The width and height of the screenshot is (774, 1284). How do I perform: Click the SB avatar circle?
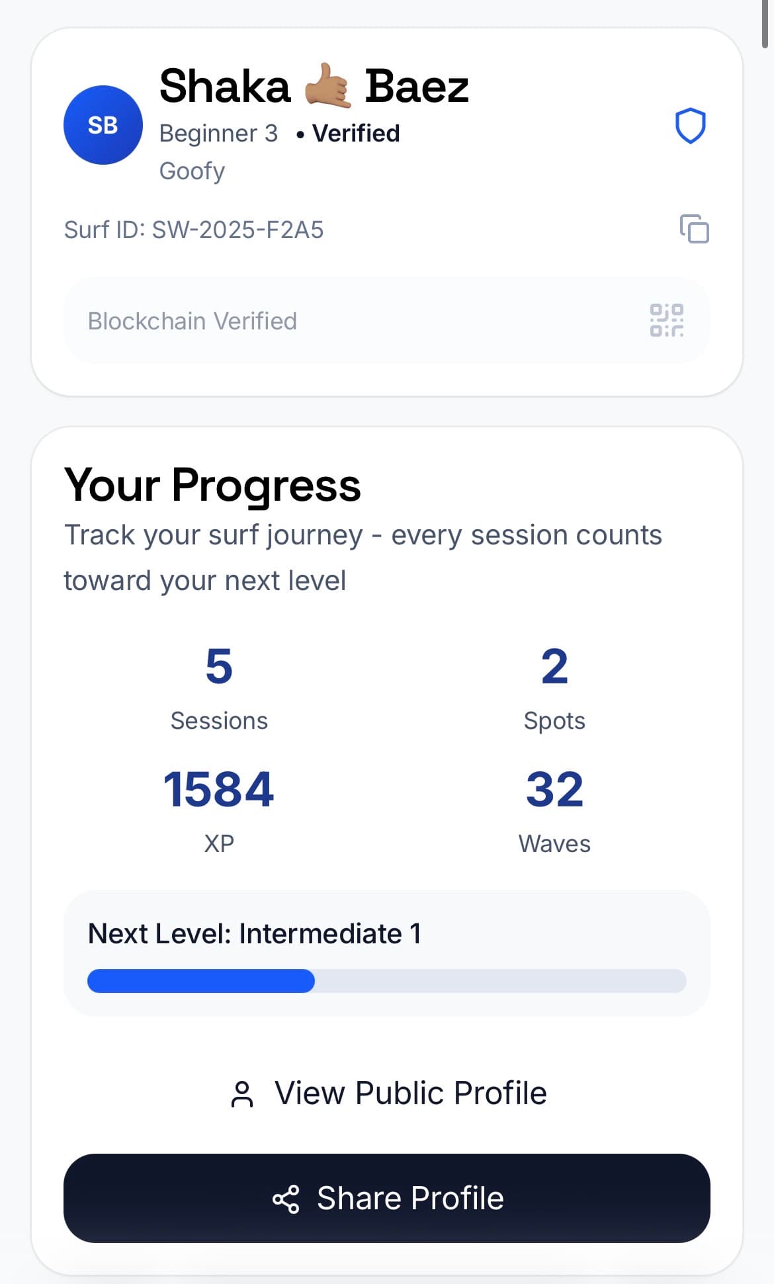[103, 125]
